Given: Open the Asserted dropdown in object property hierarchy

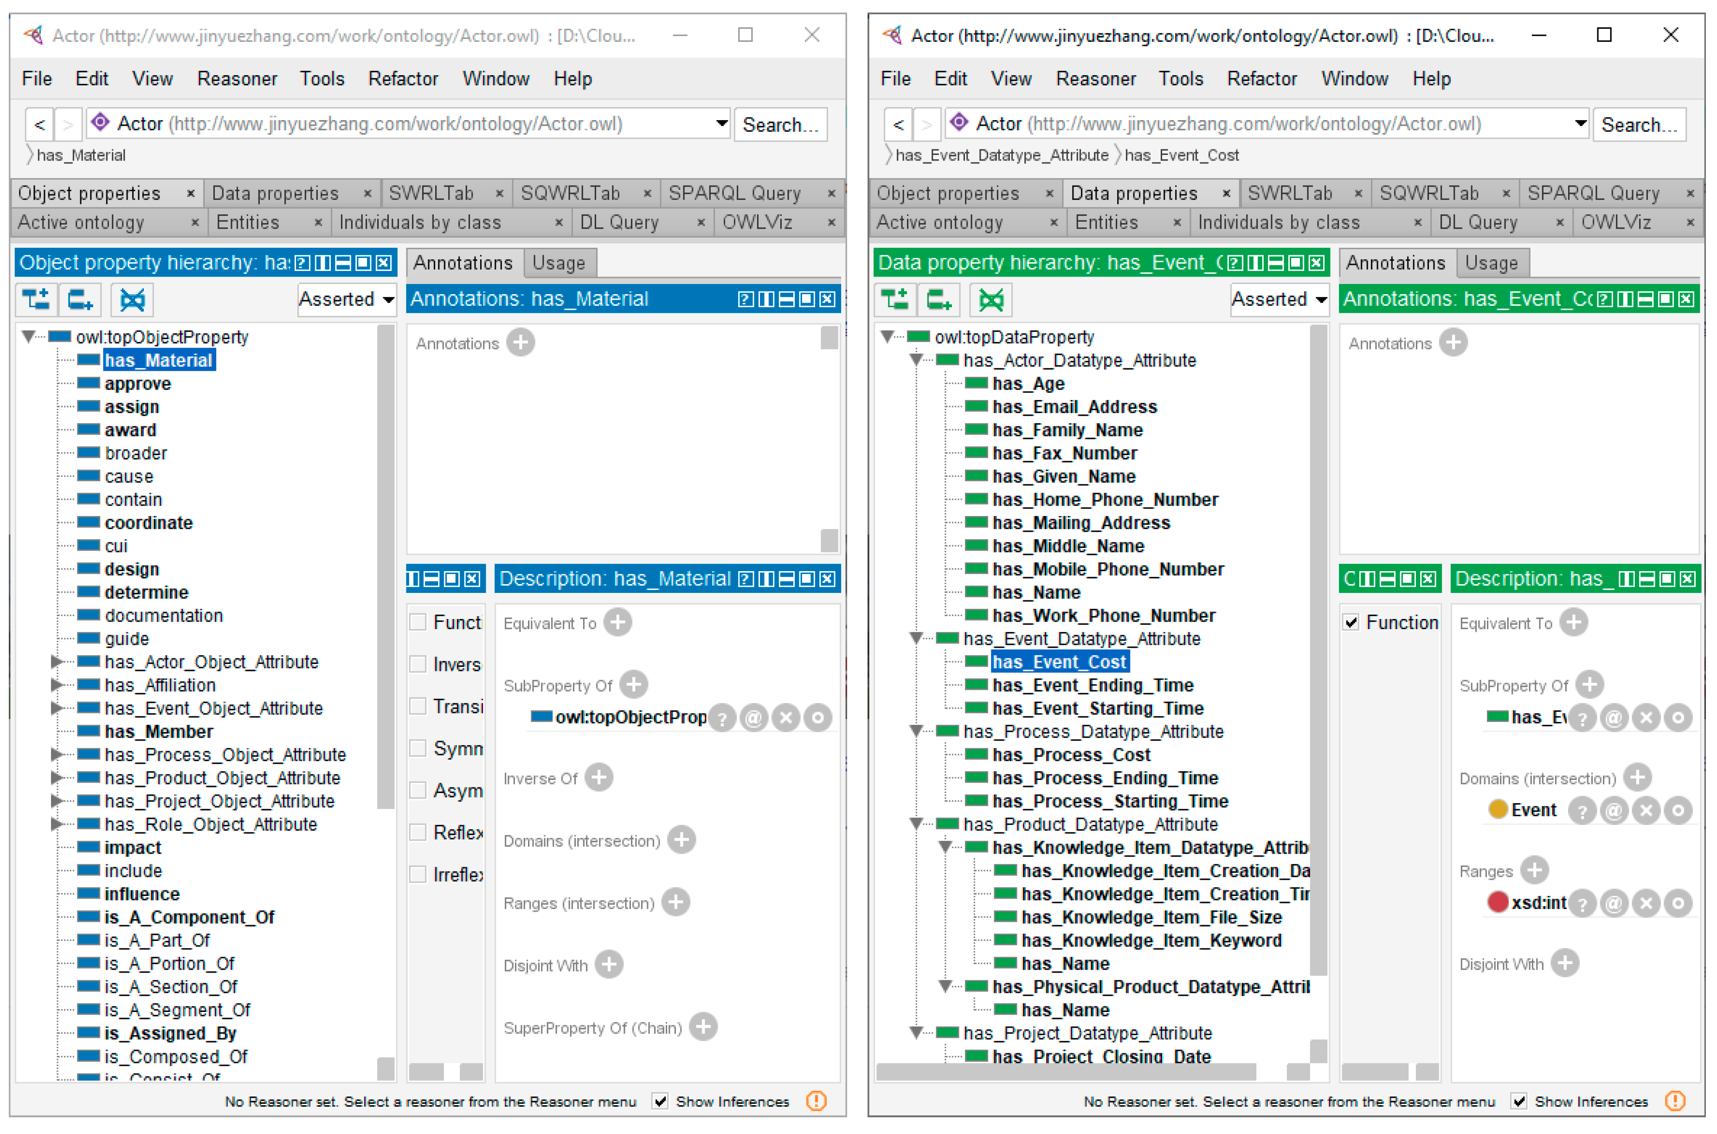Looking at the screenshot, I should click(346, 299).
